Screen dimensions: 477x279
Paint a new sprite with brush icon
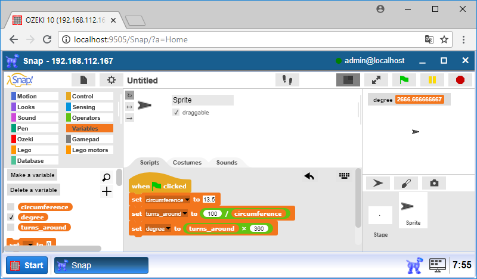[x=406, y=183]
